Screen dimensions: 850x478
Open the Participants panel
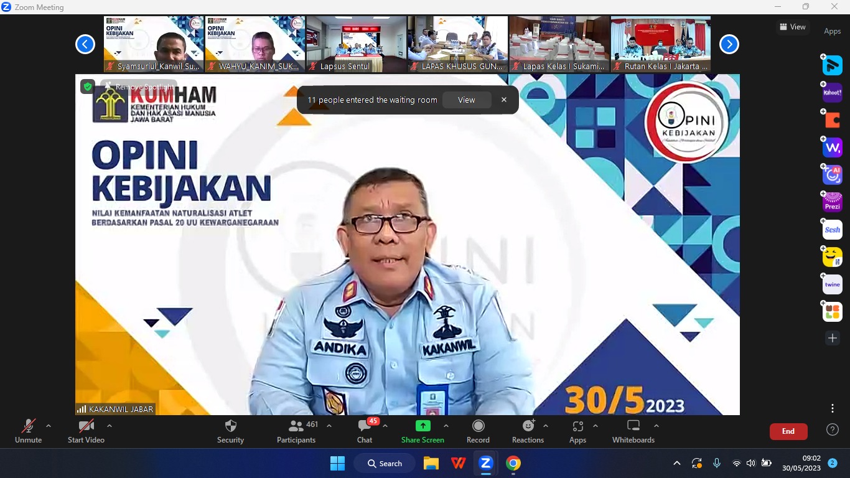(x=296, y=431)
